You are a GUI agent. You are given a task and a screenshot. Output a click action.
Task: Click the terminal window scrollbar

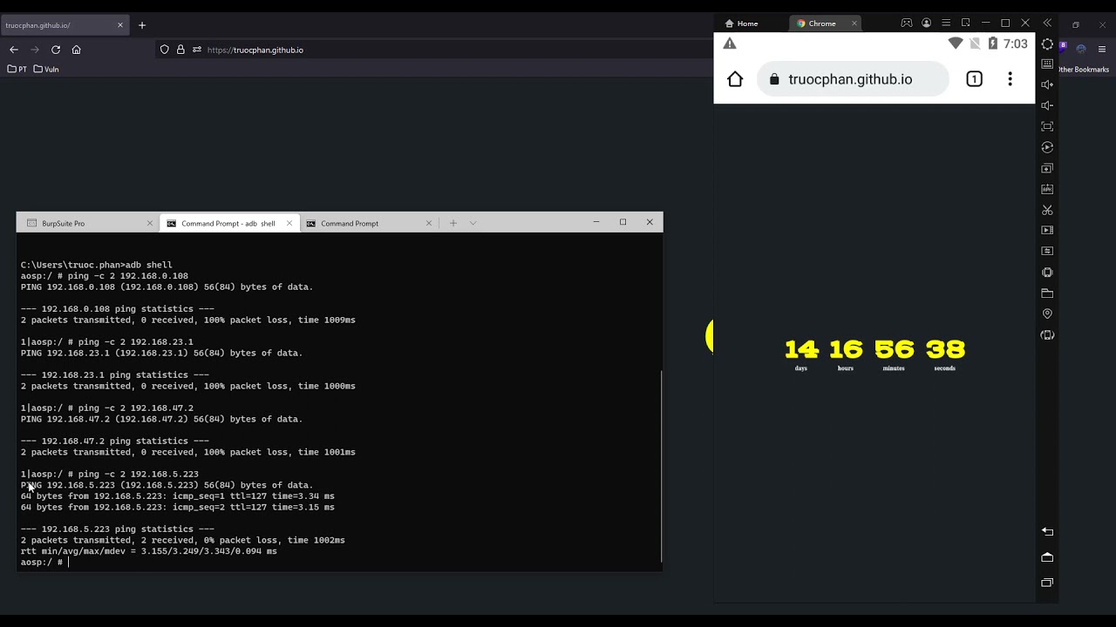pos(661,466)
